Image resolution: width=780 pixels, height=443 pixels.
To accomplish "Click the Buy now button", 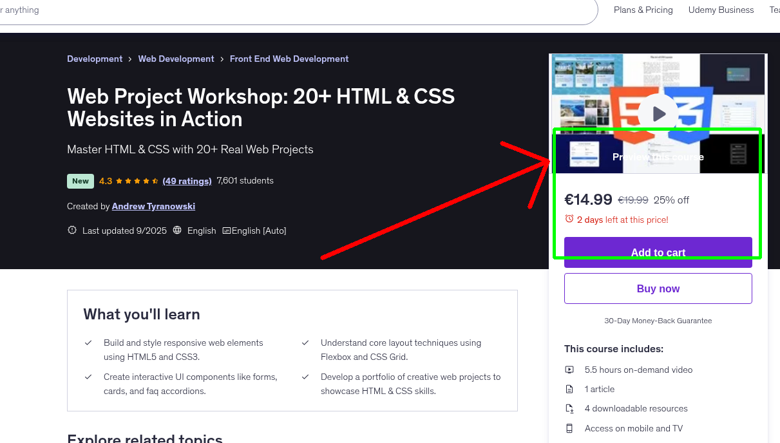I will click(658, 288).
